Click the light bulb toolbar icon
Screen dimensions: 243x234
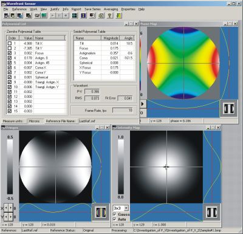[x=109, y=15]
